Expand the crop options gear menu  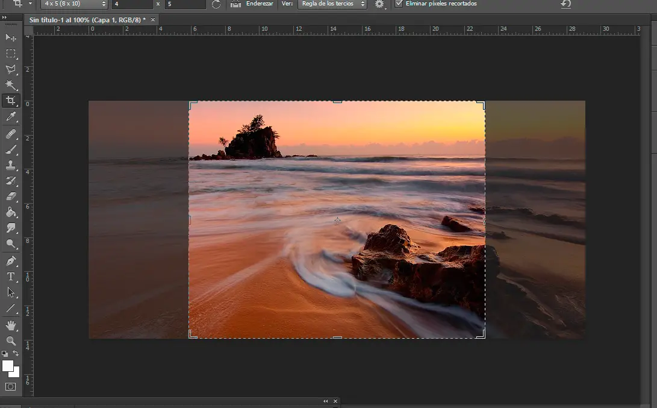tap(379, 4)
